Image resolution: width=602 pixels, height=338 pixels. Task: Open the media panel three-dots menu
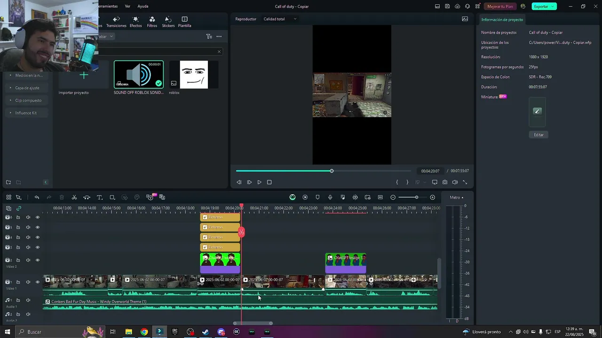point(219,36)
